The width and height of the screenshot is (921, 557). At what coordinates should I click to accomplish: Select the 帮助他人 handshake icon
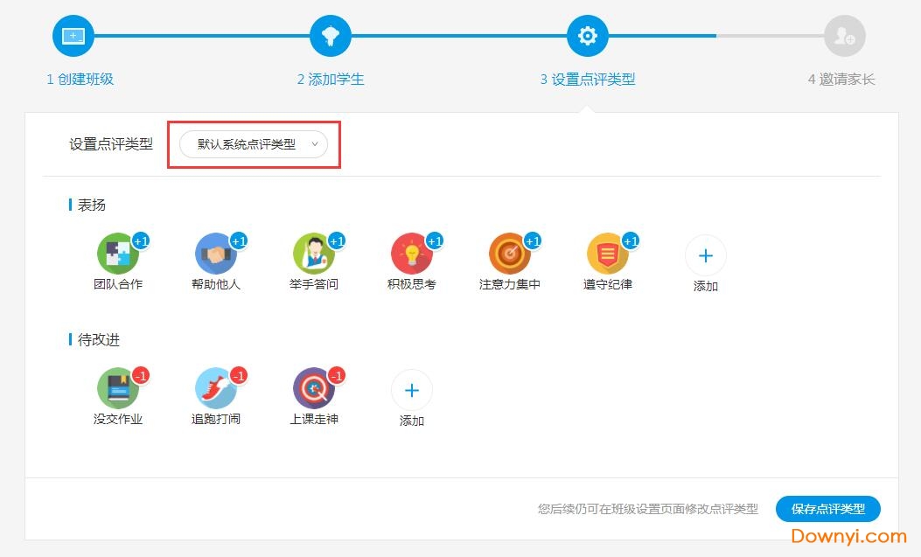coord(216,254)
